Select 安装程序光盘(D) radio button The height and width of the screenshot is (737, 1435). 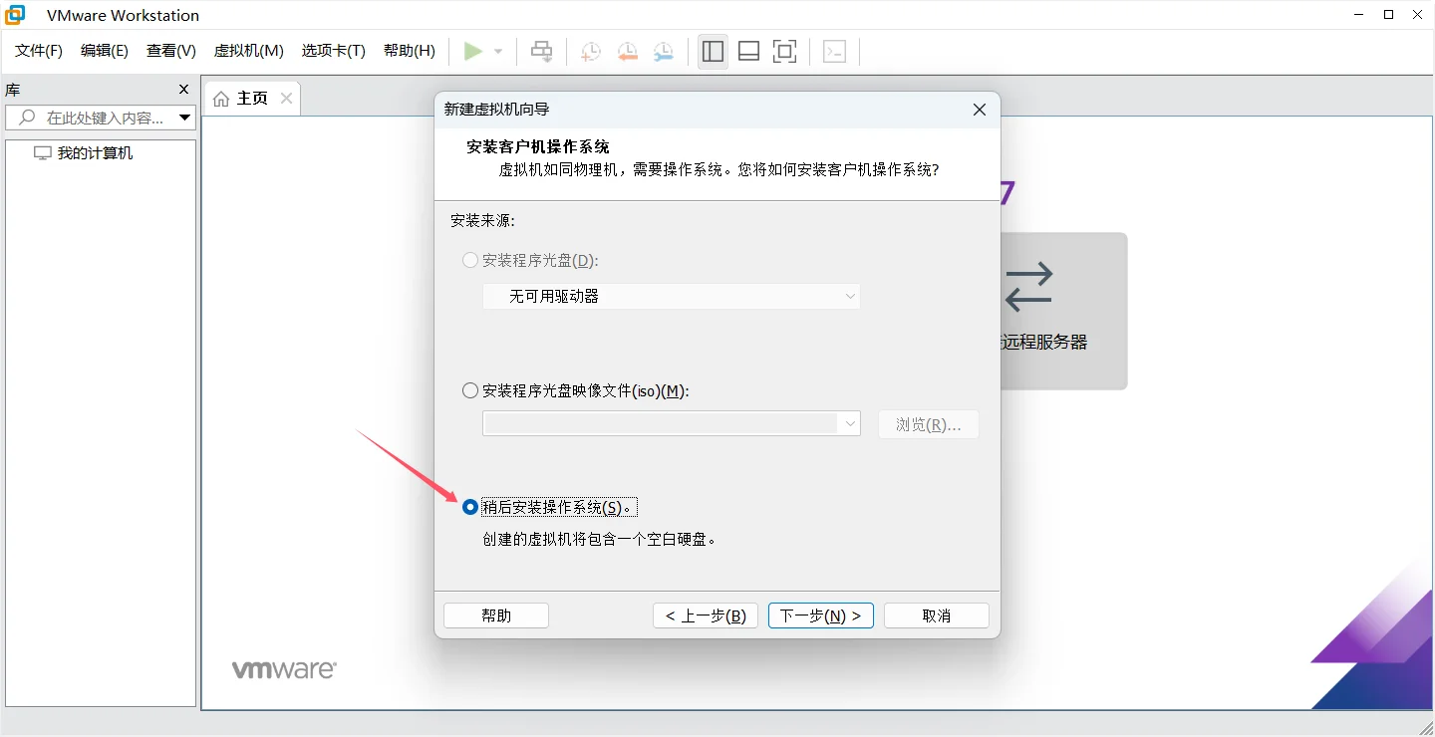470,260
